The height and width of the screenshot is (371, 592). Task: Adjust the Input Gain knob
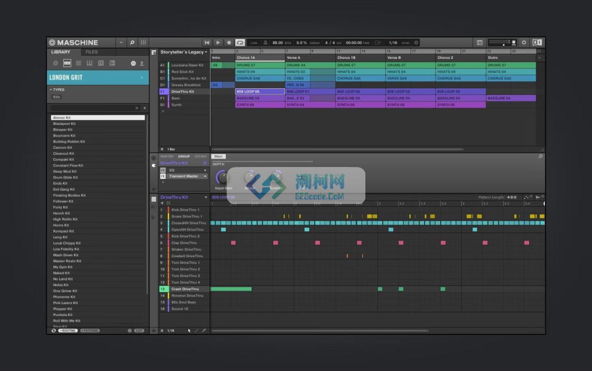[222, 177]
